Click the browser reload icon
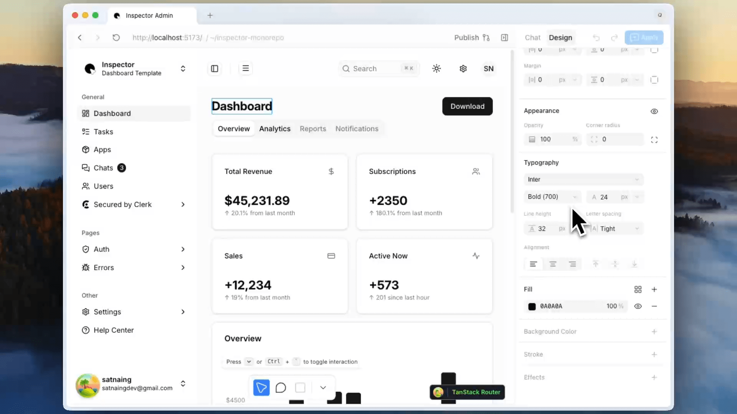 click(116, 38)
